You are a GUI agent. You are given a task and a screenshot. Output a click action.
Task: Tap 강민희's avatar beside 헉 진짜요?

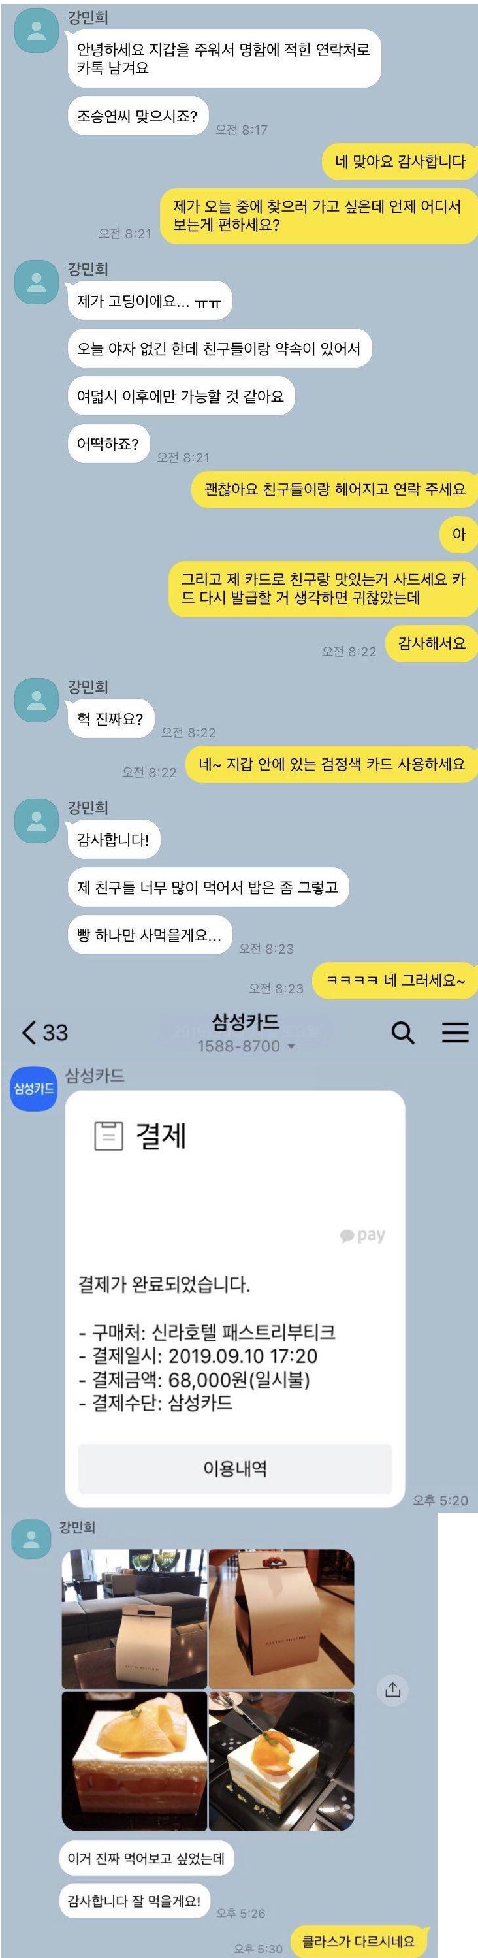(37, 701)
